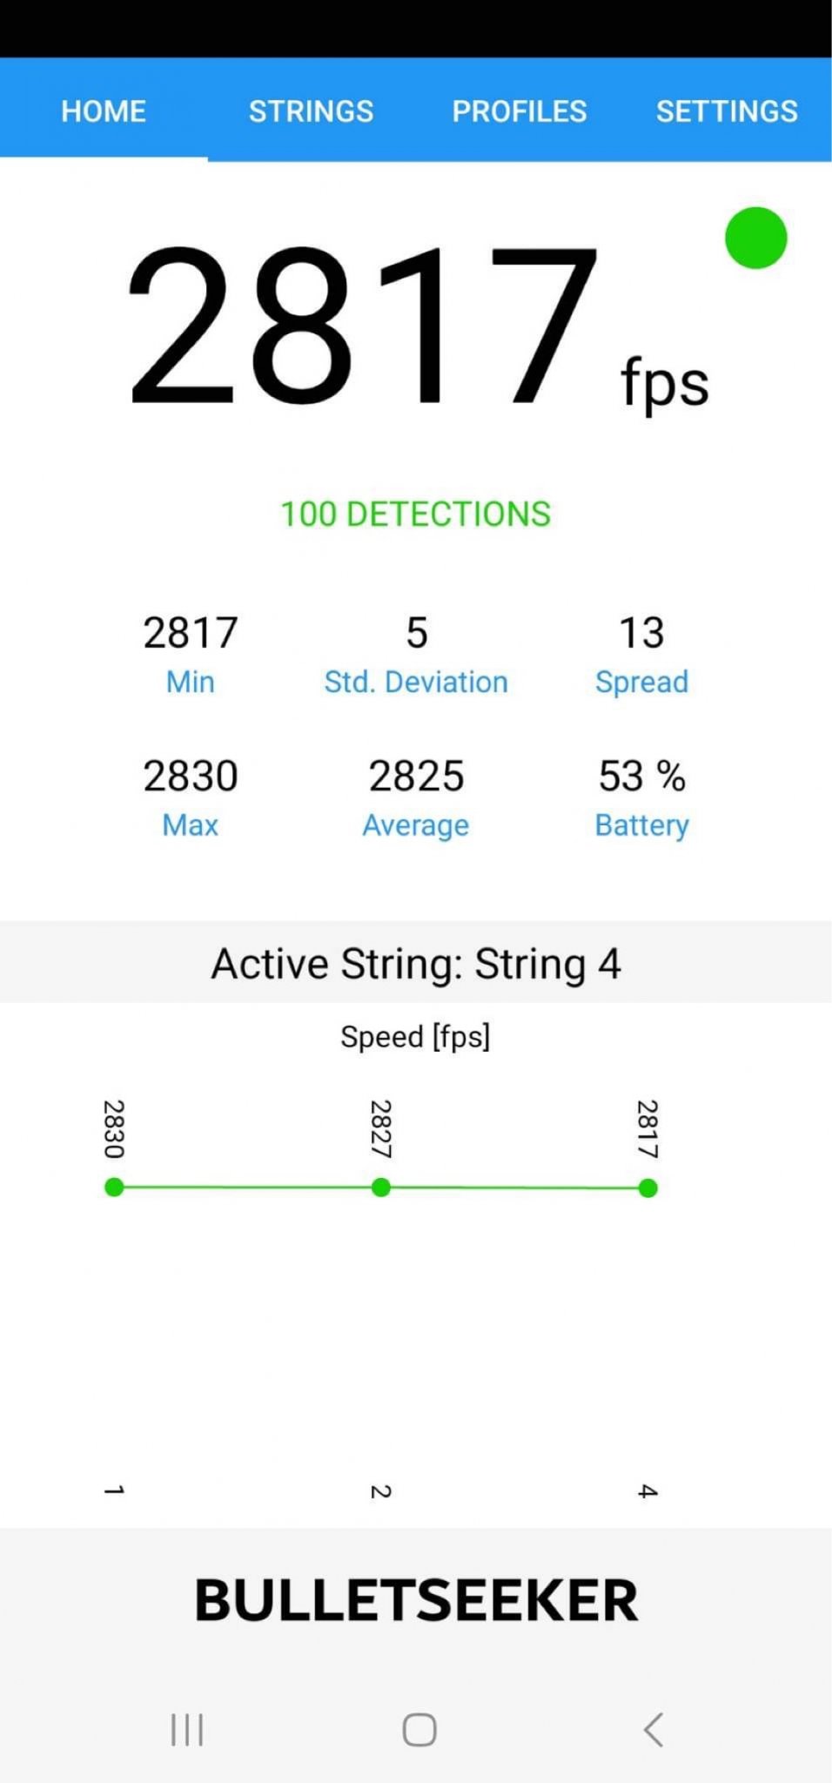Select the first graph point labeled 2830
The height and width of the screenshot is (1783, 832).
pos(114,1187)
